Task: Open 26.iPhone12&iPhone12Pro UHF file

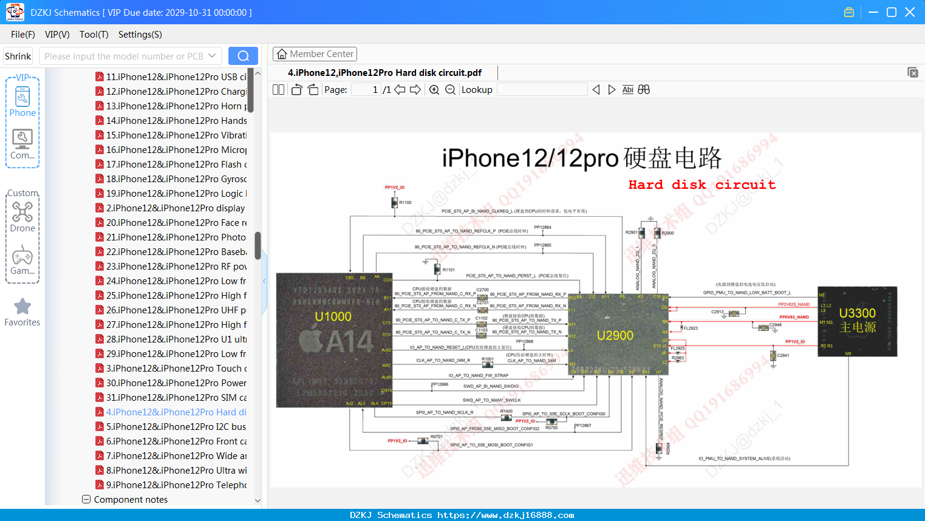Action: 171,310
